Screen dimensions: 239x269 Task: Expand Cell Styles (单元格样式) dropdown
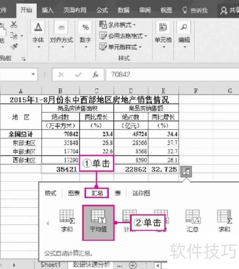pyautogui.click(x=121, y=47)
